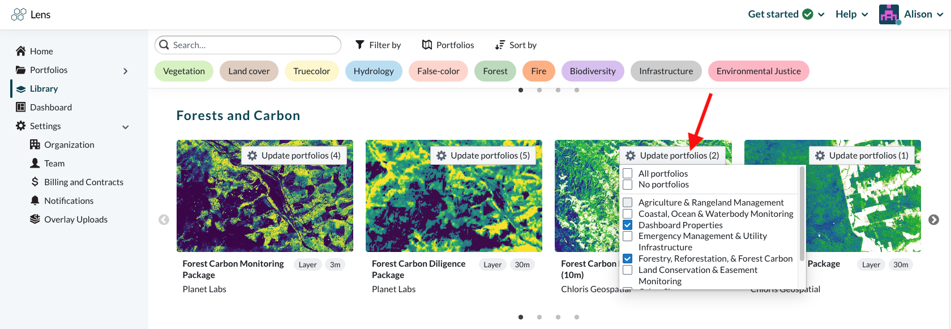Check the All portfolios checkbox
Viewport: 951px width, 329px height.
pos(627,174)
